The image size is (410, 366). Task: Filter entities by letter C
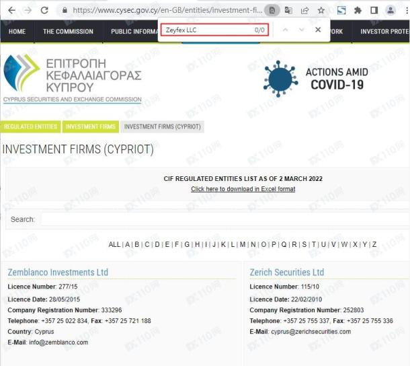[147, 244]
